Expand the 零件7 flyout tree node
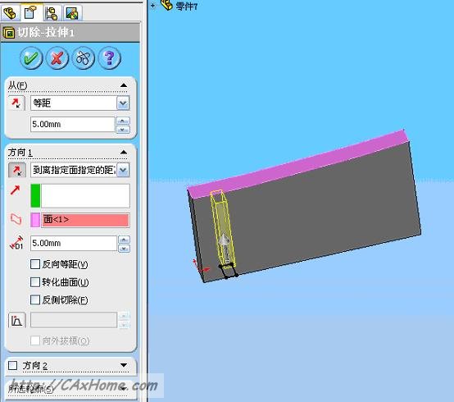Screen dimensions: 454x402 tap(153, 5)
